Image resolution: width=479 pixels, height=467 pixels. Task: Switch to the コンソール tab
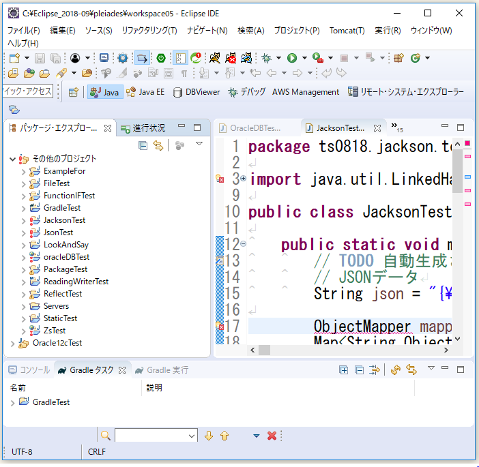coord(29,370)
